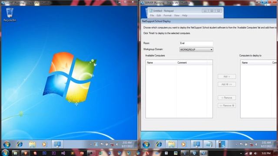The width and height of the screenshot is (278, 156).
Task: Show hidden icons in the SERVER VM tray
Action: tap(236, 144)
